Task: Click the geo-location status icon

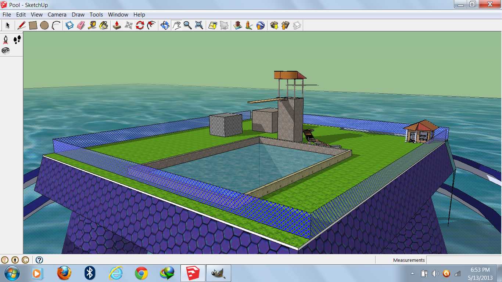Action: (5, 260)
